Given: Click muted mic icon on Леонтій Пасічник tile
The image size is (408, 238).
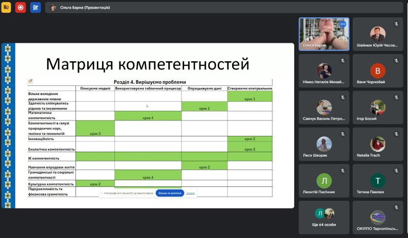Looking at the screenshot, I should tap(343, 171).
